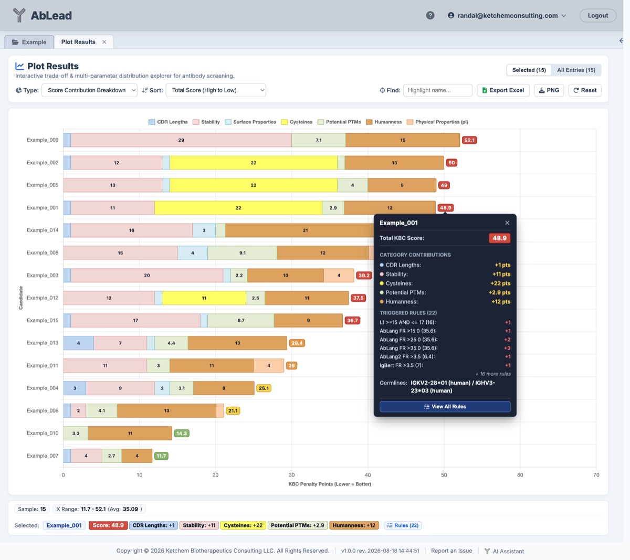This screenshot has width=630, height=560.
Task: Show All Entries (15)
Action: [x=576, y=70]
